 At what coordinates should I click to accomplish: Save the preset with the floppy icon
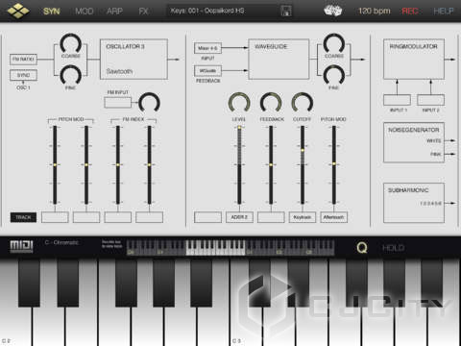click(x=286, y=11)
